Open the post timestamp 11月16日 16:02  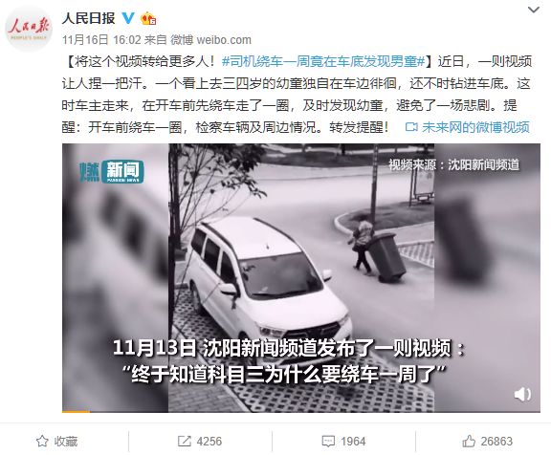pos(101,40)
